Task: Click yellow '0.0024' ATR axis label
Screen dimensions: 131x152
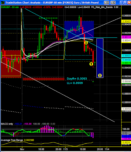Action: (x=126, y=142)
